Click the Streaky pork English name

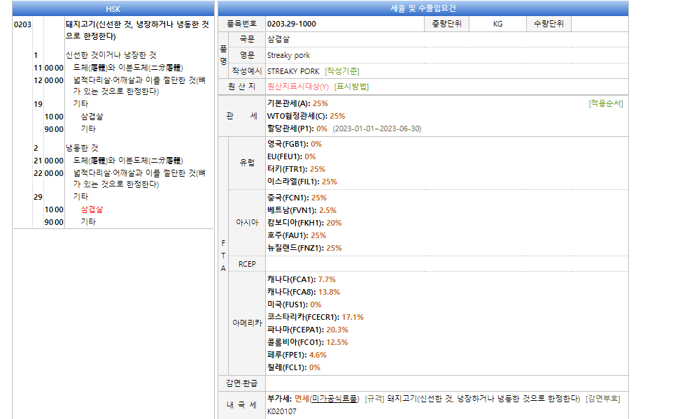288,55
